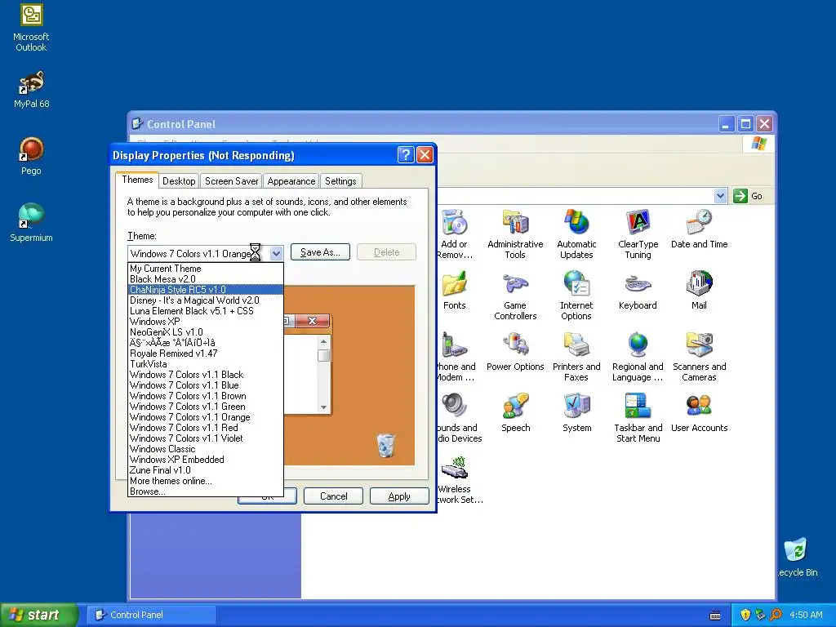836x627 pixels.
Task: Select Royale Remixed v1.47 theme
Action: click(x=205, y=354)
